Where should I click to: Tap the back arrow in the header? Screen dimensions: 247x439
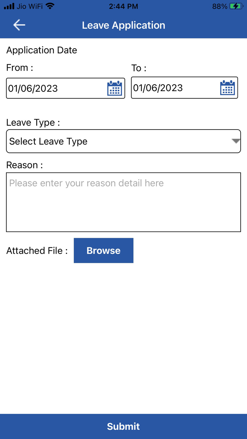pyautogui.click(x=19, y=25)
